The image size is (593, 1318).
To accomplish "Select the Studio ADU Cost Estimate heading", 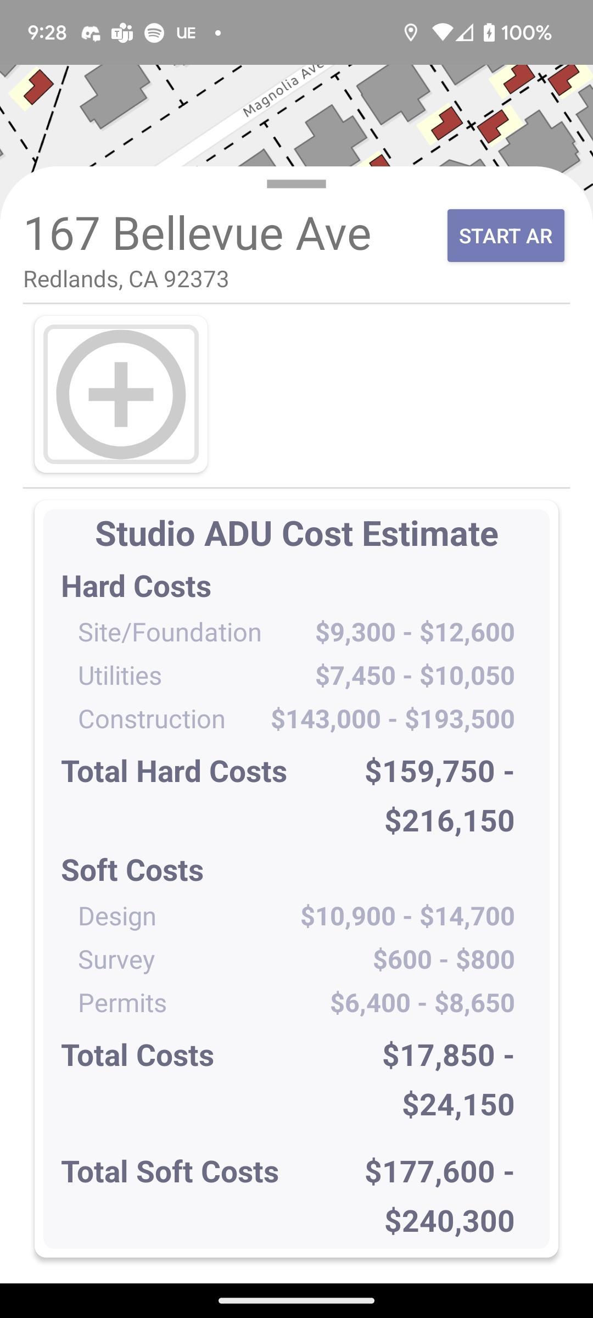I will tap(296, 533).
